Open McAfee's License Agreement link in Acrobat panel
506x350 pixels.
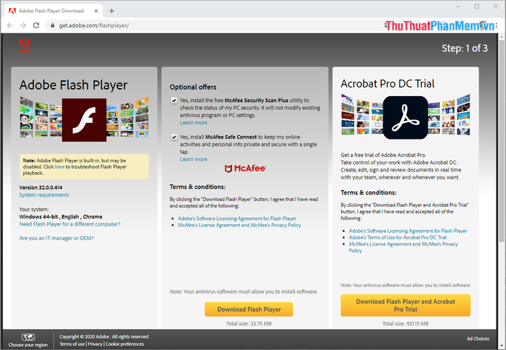tap(403, 247)
